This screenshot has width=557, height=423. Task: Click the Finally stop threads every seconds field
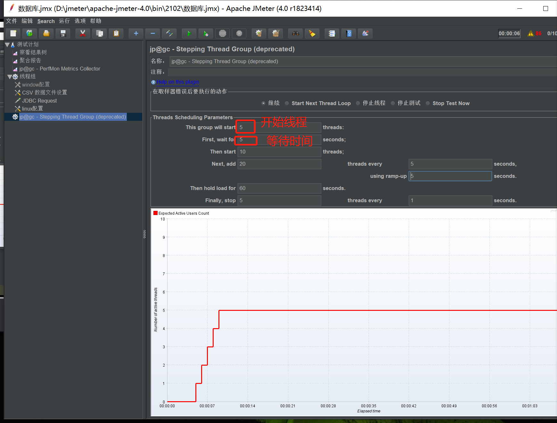click(450, 200)
